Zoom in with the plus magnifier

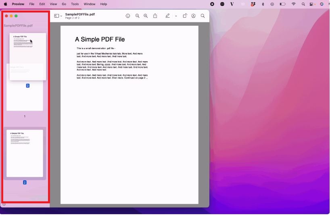point(146,16)
